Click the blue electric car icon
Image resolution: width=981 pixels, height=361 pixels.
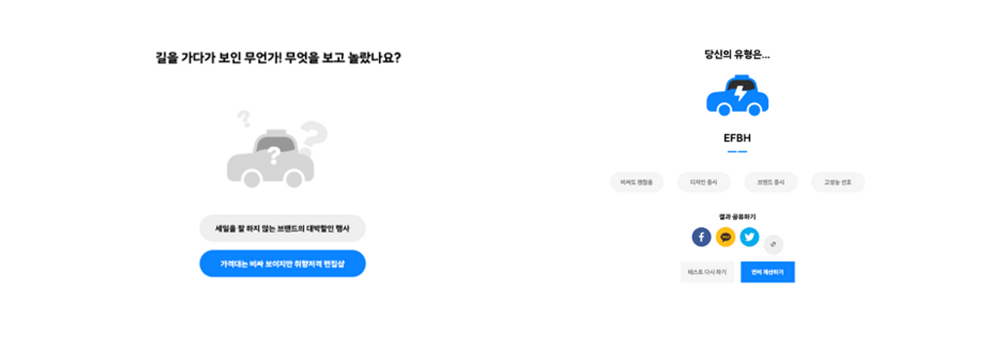click(x=737, y=95)
